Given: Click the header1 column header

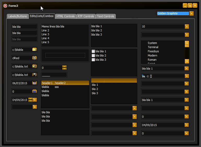Looking at the screenshot, I should pos(47,83).
